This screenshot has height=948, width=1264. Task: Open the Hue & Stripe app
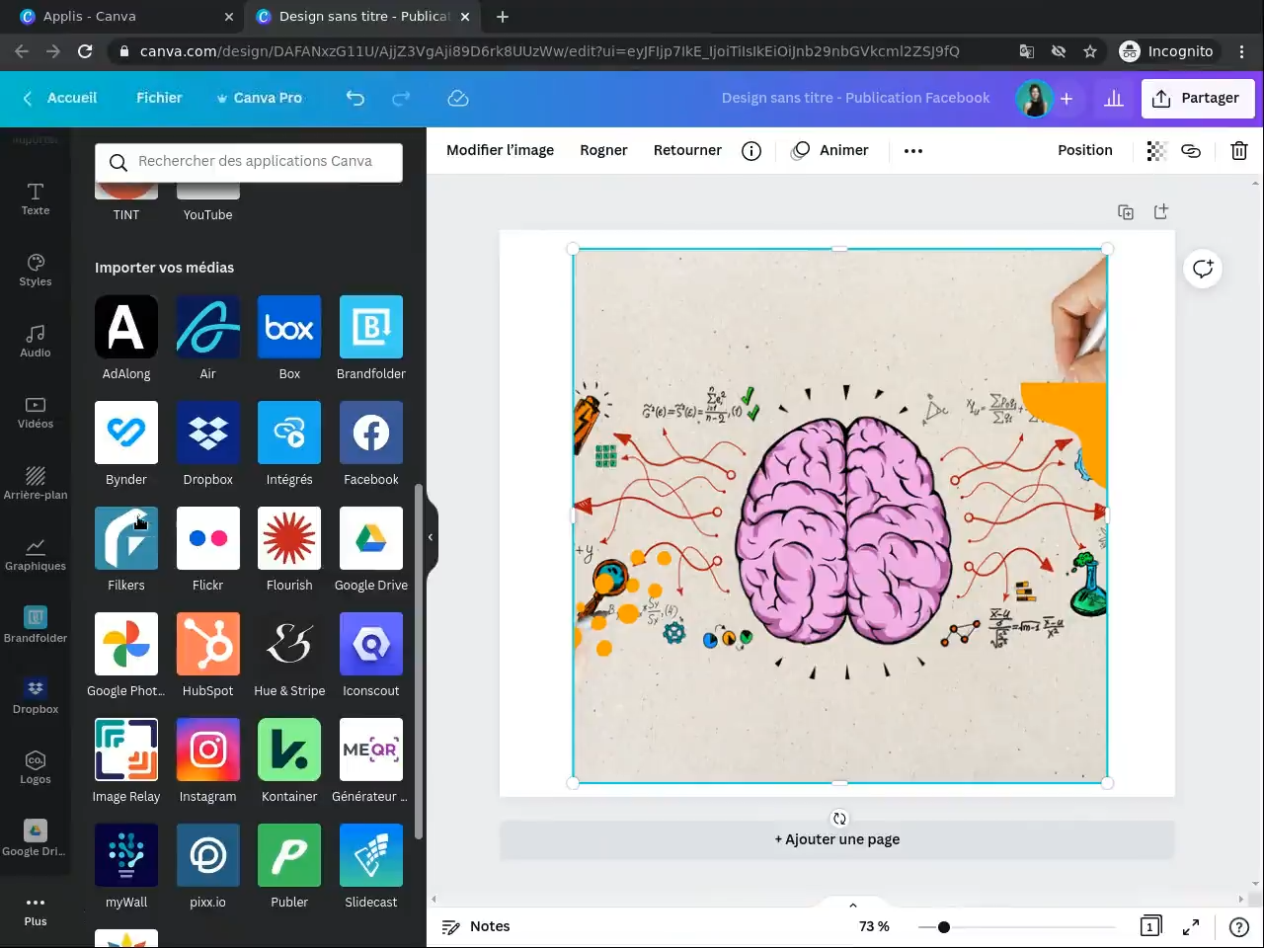pyautogui.click(x=289, y=644)
